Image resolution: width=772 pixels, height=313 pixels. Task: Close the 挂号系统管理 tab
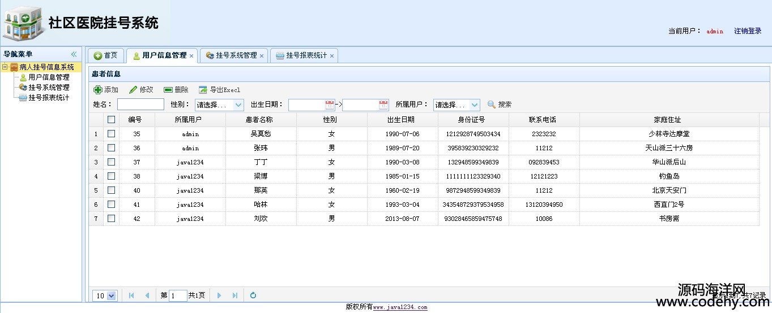[262, 56]
